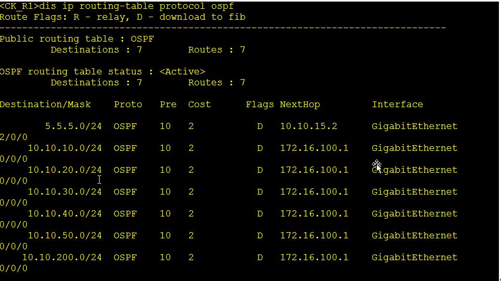501x281 pixels.
Task: Click the Destination/Mask column header
Action: click(45, 105)
